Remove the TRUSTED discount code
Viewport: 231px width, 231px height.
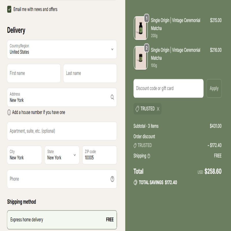[x=158, y=109]
